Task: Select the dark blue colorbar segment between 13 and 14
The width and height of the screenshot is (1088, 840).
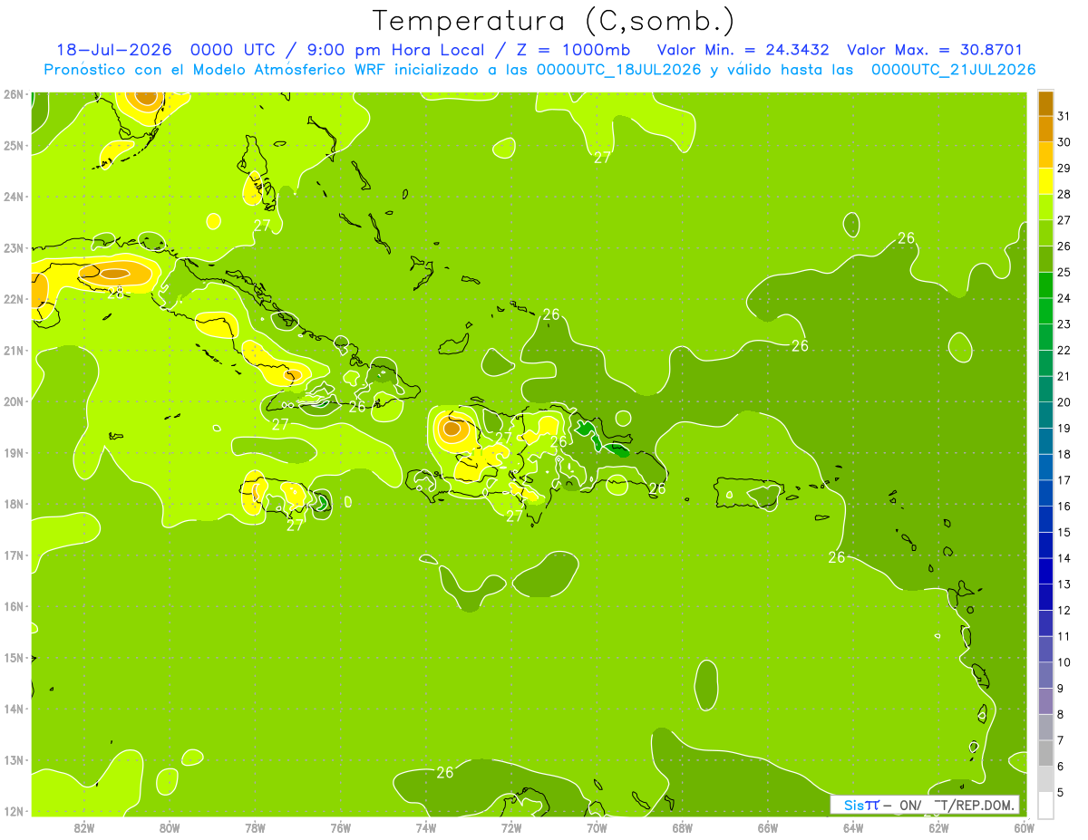Action: (1045, 571)
